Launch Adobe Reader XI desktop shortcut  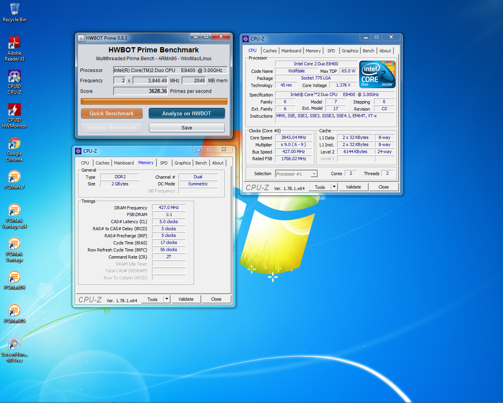pos(15,49)
